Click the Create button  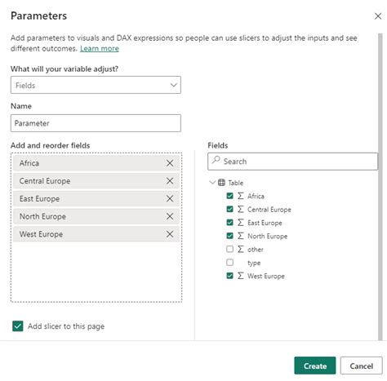(315, 365)
